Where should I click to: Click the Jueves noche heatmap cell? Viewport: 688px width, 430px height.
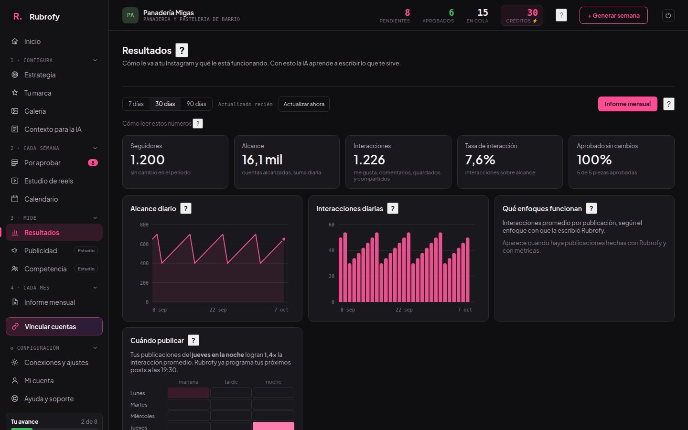click(x=273, y=427)
